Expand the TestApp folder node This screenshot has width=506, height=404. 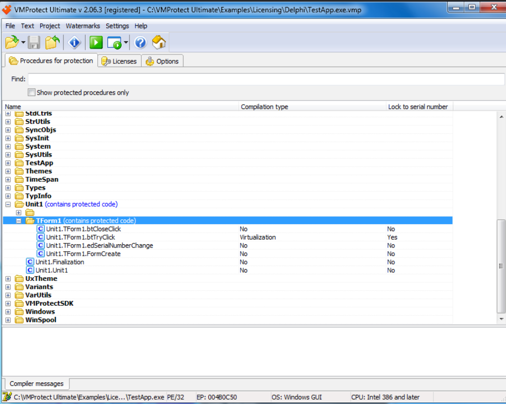[x=8, y=163]
